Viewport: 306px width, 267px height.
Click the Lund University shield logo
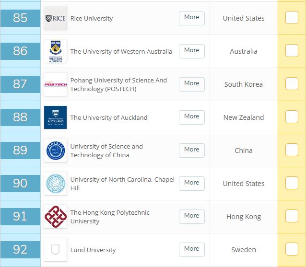pos(55,250)
